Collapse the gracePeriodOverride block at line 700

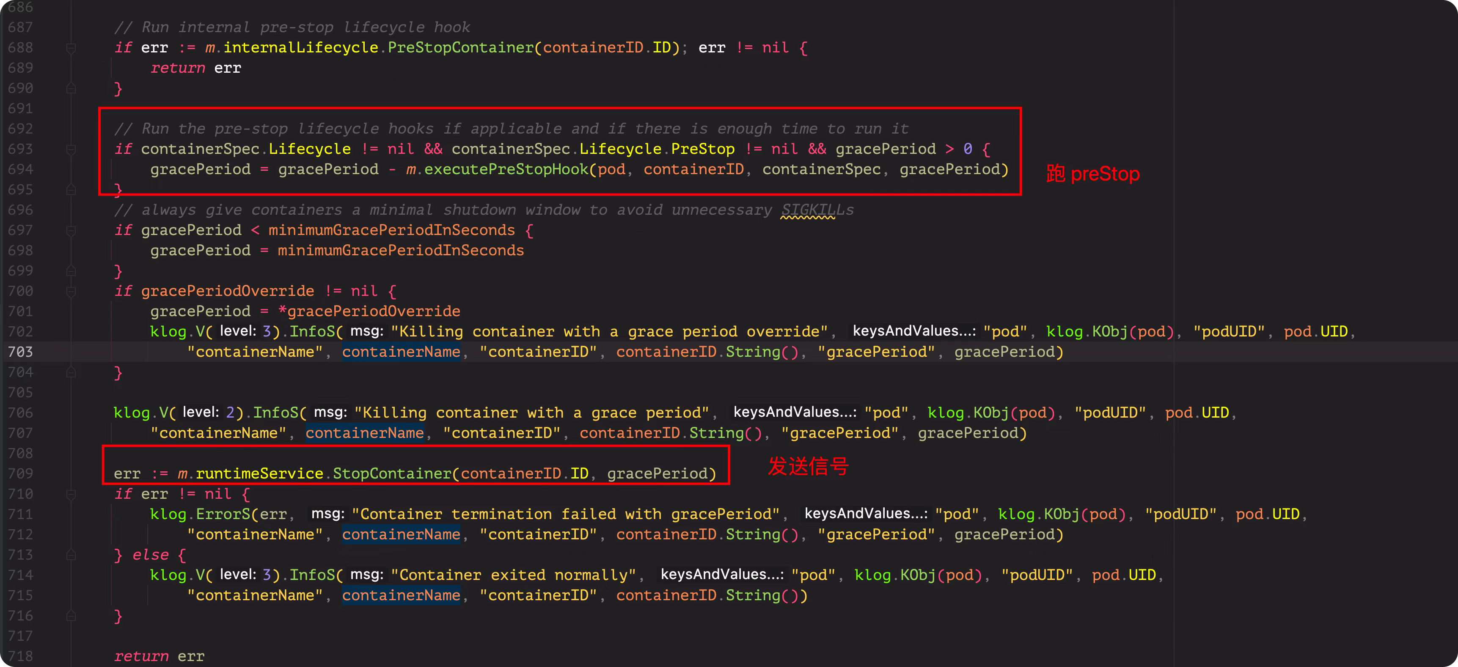71,292
